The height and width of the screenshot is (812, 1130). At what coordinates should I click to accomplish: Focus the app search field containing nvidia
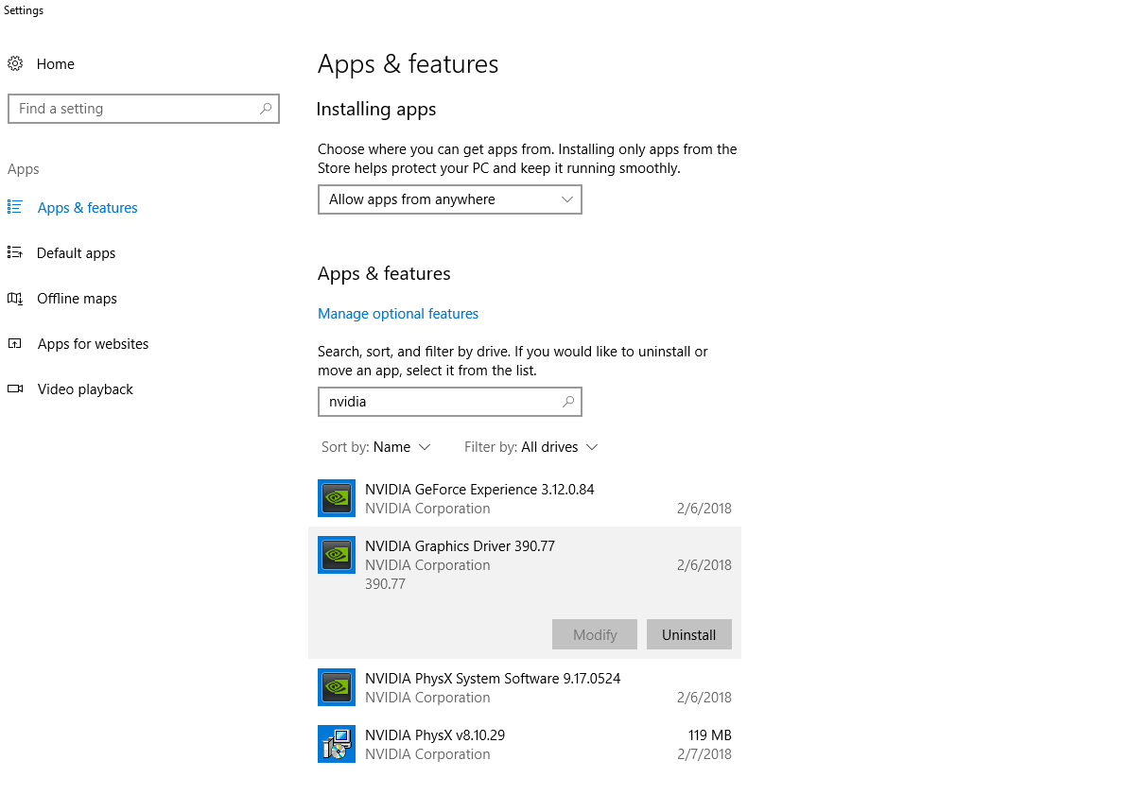[450, 402]
